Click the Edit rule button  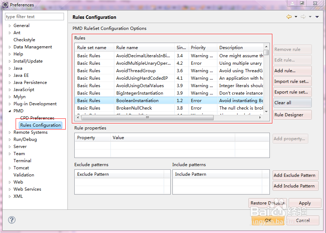292,60
